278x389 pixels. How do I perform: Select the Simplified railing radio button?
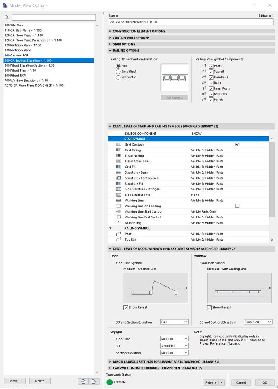tap(118, 72)
